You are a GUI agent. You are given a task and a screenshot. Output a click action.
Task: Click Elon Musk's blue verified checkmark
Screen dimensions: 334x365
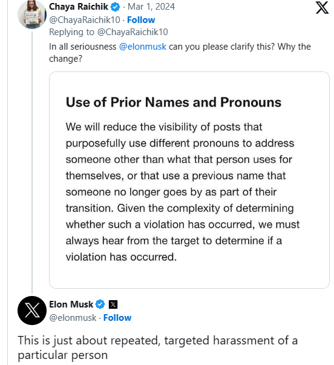(100, 304)
